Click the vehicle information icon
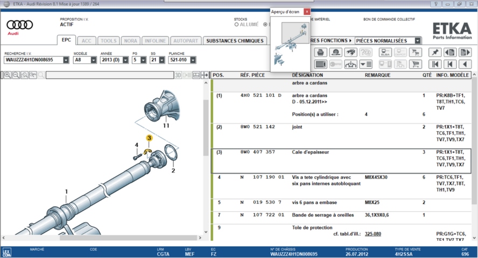The height and width of the screenshot is (258, 478). (x=350, y=64)
